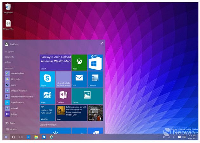Open the microsoft.windo placeholder tile
This screenshot has width=200, height=143.
pyautogui.click(x=63, y=79)
